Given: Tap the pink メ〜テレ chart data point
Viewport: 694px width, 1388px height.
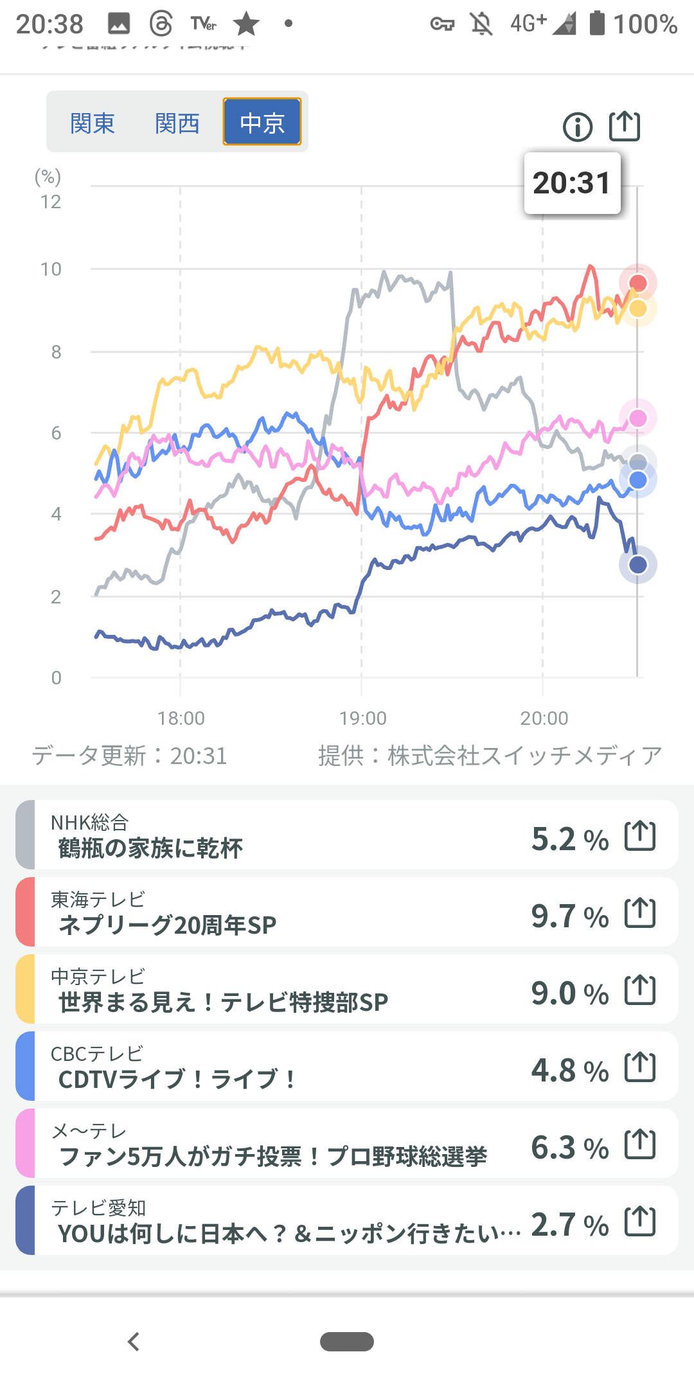Looking at the screenshot, I should [x=637, y=418].
